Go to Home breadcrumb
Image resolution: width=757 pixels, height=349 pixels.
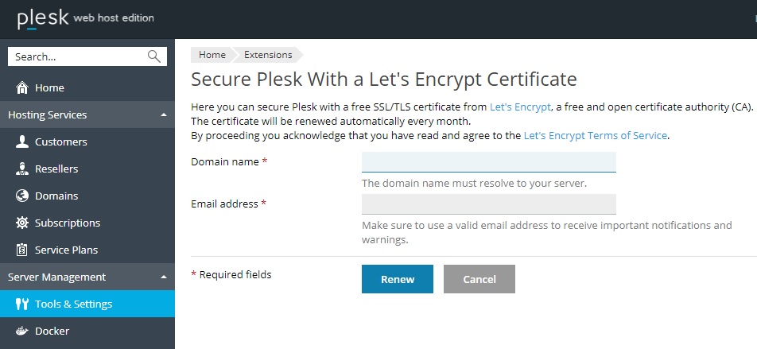212,55
